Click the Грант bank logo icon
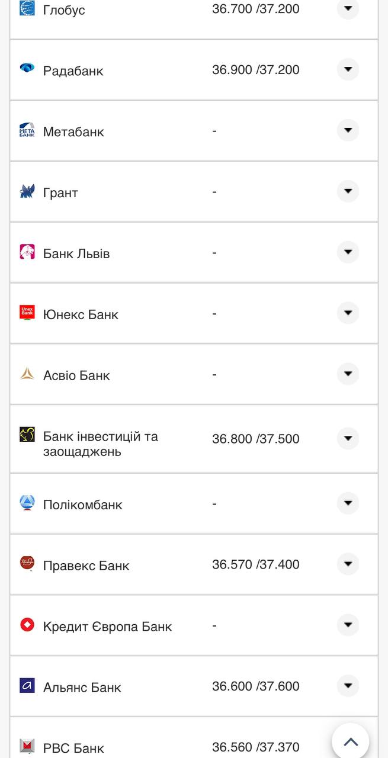388x758 pixels. [27, 191]
